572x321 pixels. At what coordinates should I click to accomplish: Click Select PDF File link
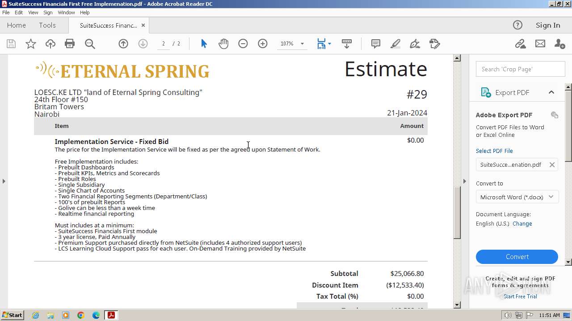(494, 151)
